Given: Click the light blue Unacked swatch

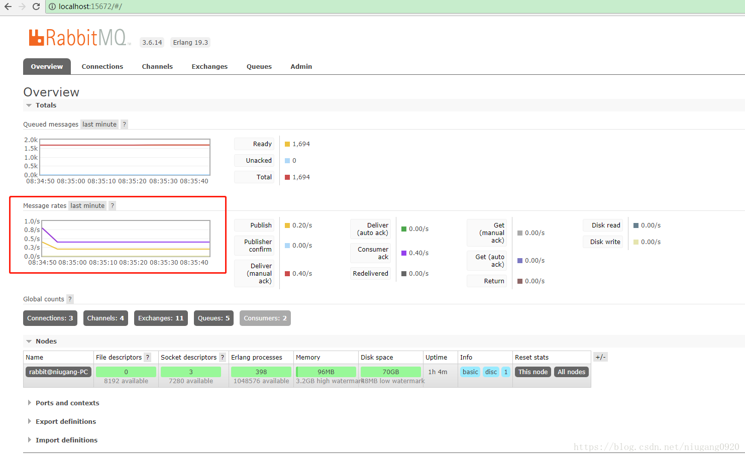Looking at the screenshot, I should coord(287,161).
